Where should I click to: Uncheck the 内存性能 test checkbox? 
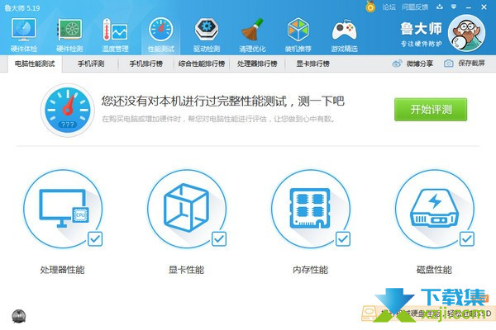click(343, 238)
